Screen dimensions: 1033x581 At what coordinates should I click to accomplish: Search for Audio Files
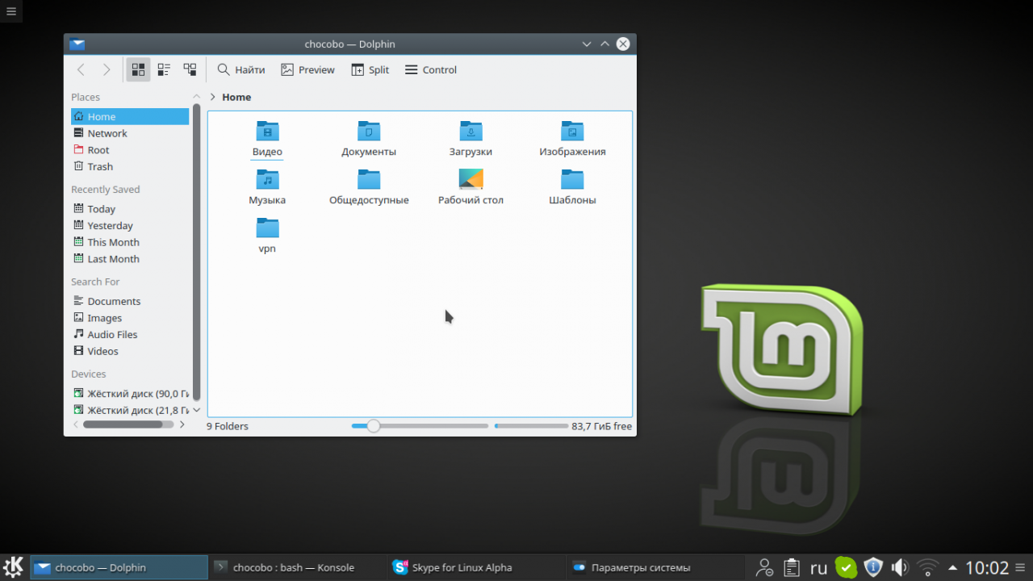(x=130, y=334)
